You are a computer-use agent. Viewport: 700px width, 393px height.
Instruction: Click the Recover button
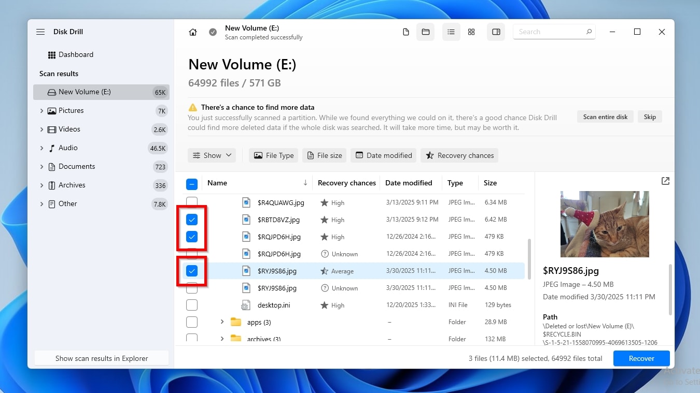(641, 358)
